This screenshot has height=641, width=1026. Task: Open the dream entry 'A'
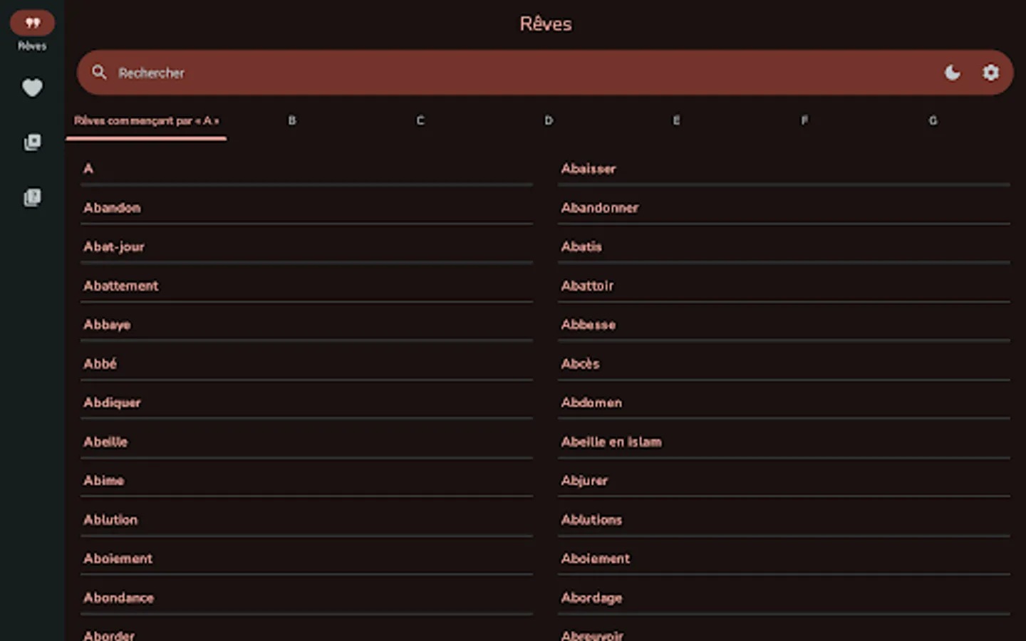(306, 169)
